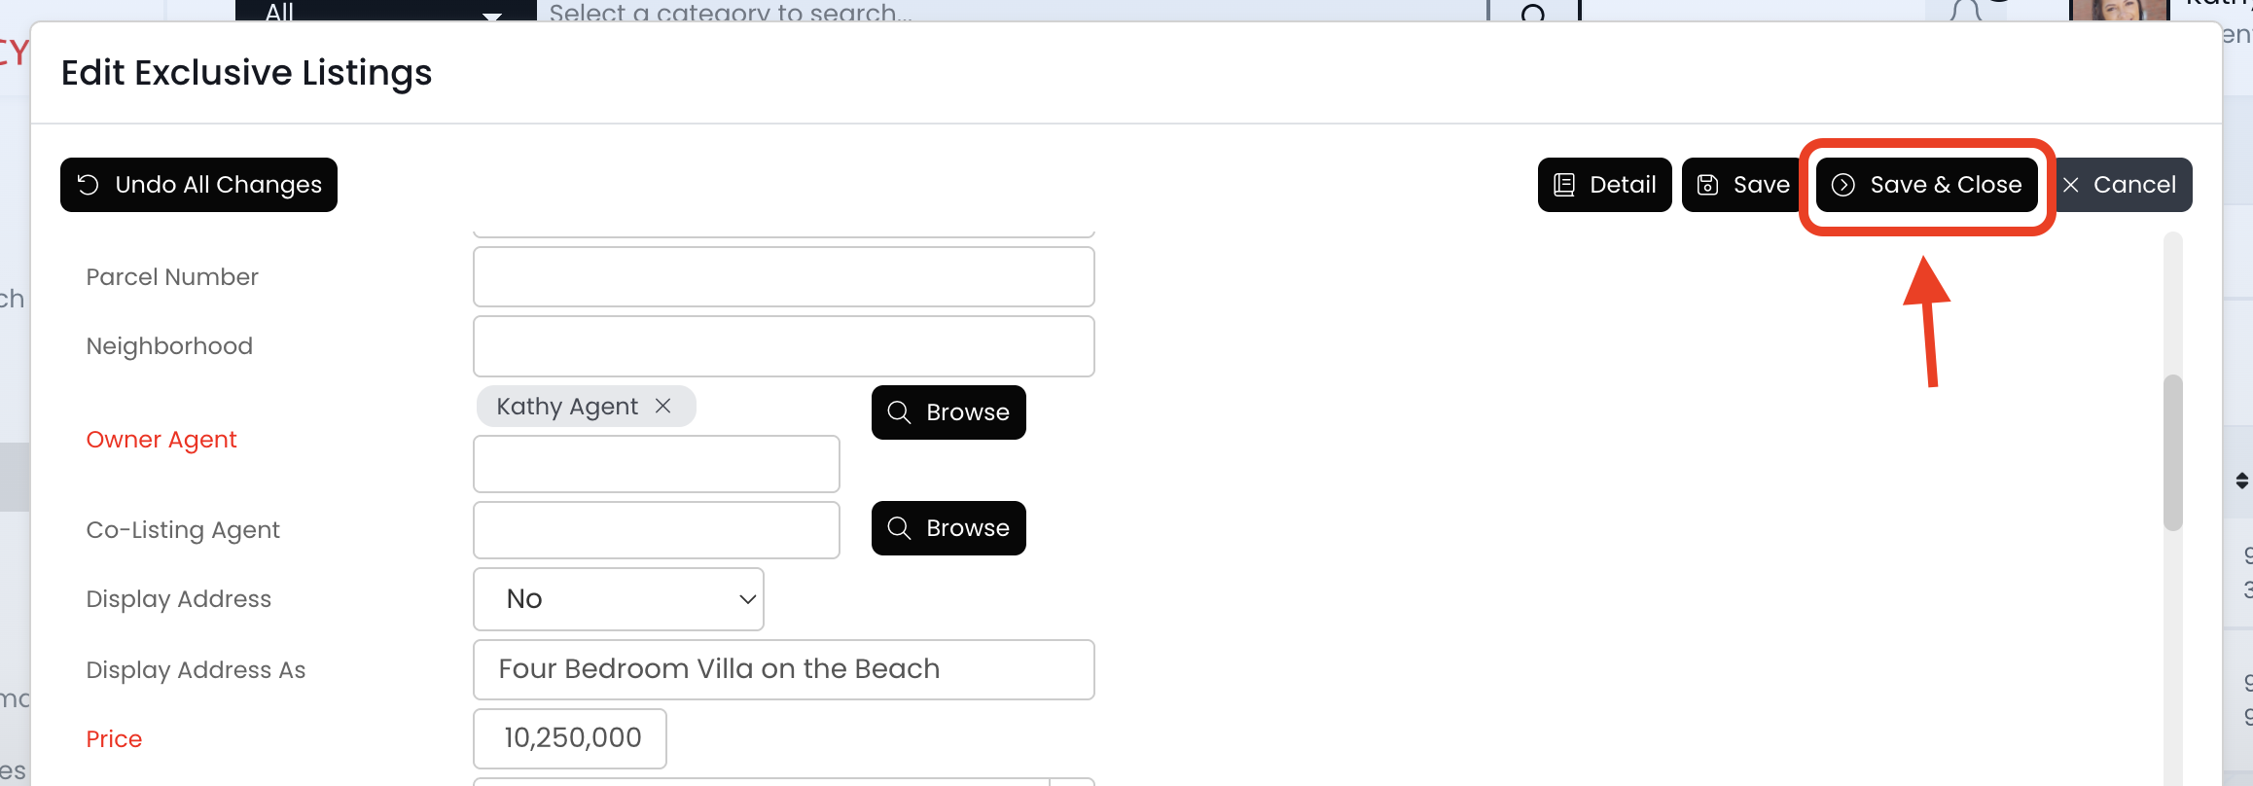Focus the Neighborhood text field
The height and width of the screenshot is (786, 2253).
783,346
